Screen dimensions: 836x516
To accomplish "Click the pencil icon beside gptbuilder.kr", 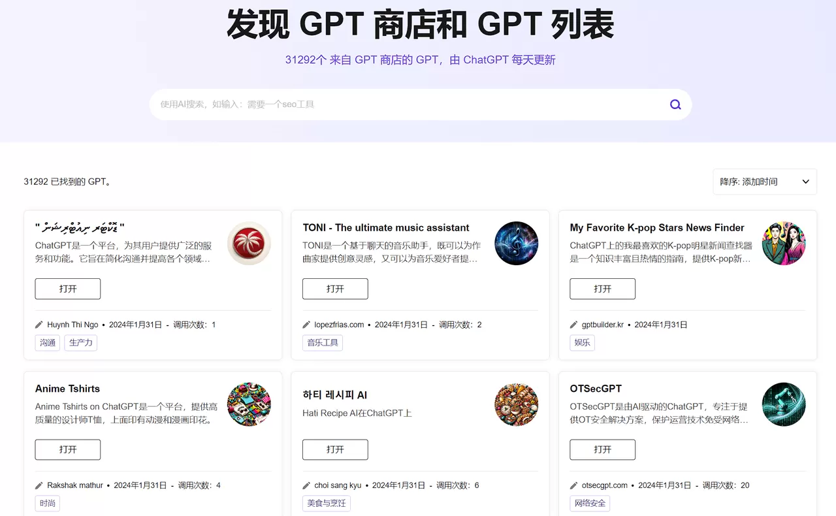I will tap(573, 324).
